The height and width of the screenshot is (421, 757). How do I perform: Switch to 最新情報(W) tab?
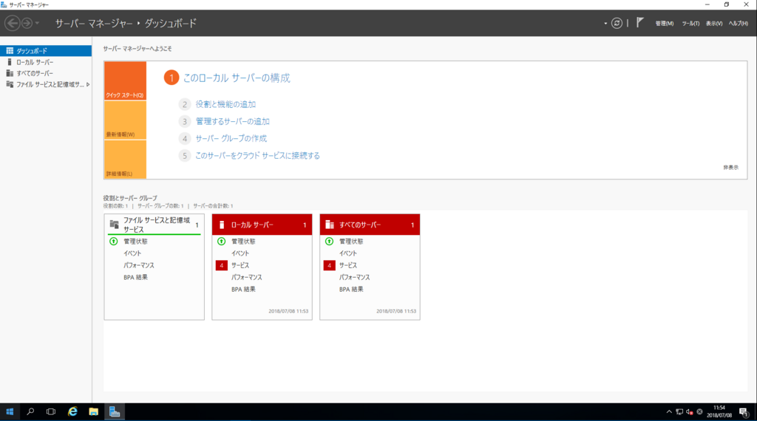125,120
